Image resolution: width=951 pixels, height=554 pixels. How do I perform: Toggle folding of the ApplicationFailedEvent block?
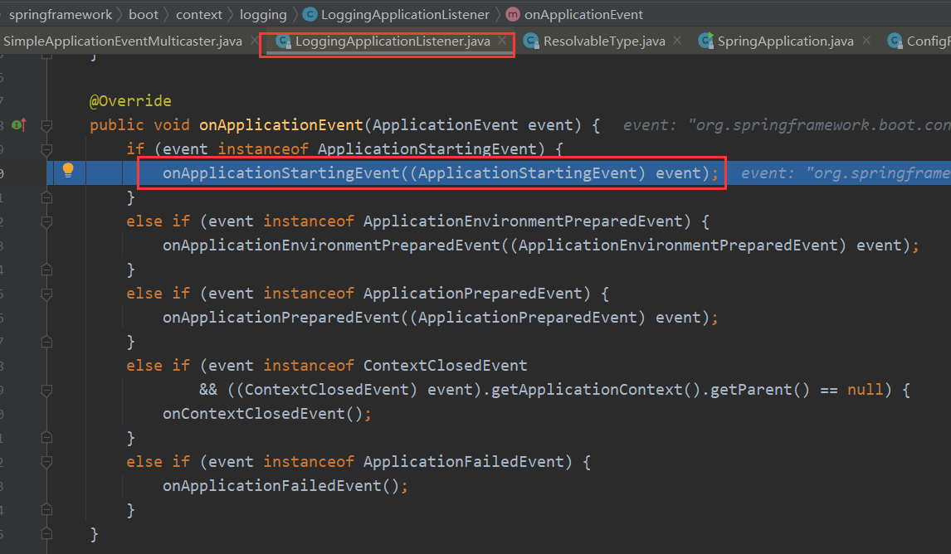(46, 461)
